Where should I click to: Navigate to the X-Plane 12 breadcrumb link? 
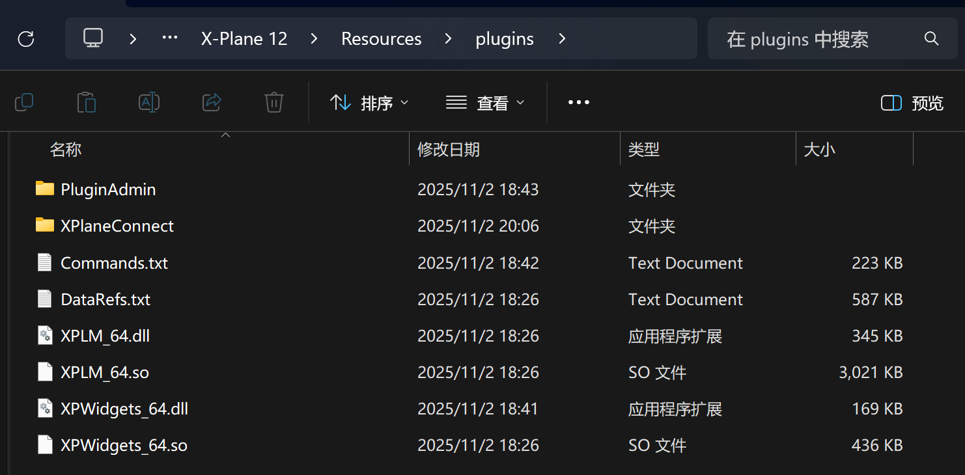[244, 39]
